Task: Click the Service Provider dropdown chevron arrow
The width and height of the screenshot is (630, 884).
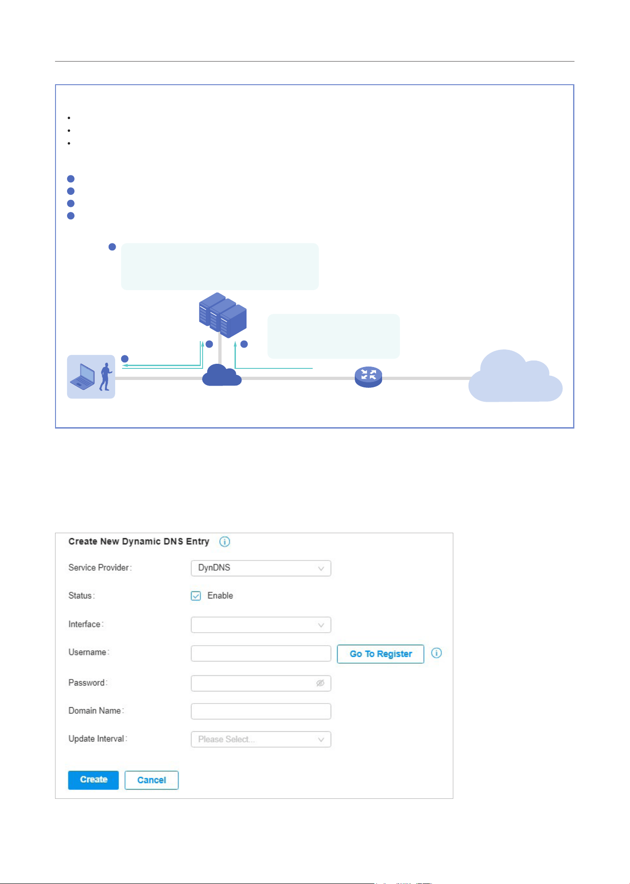Action: point(321,568)
